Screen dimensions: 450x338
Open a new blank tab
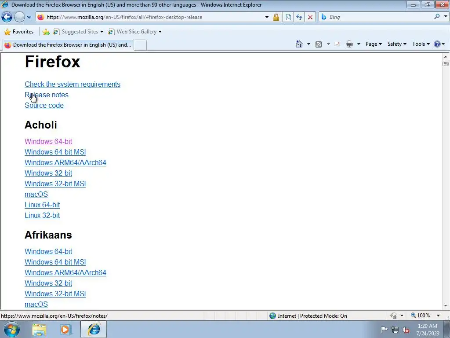140,45
